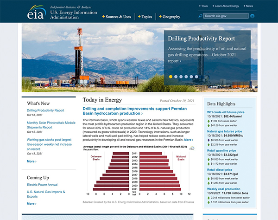Click the green arrow beside 0.348 million tons
278x220 pixels.
pyautogui.click(x=208, y=198)
